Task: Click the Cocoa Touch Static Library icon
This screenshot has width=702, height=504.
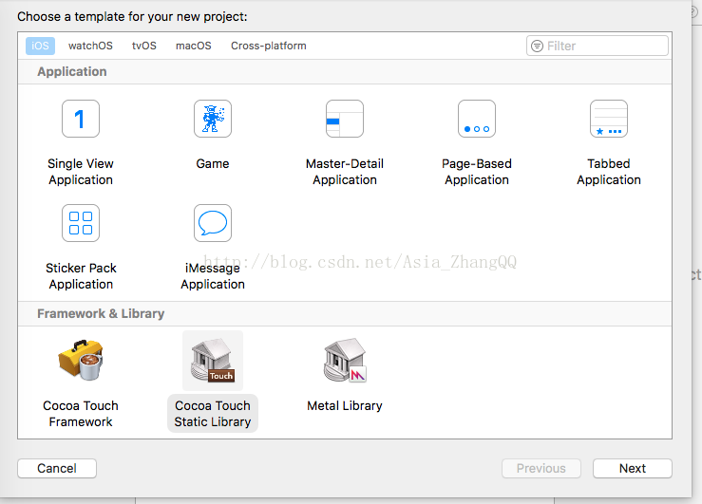Action: coord(213,361)
